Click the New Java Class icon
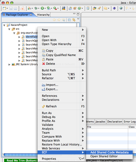This screenshot has height=162, width=136. (79, 8)
